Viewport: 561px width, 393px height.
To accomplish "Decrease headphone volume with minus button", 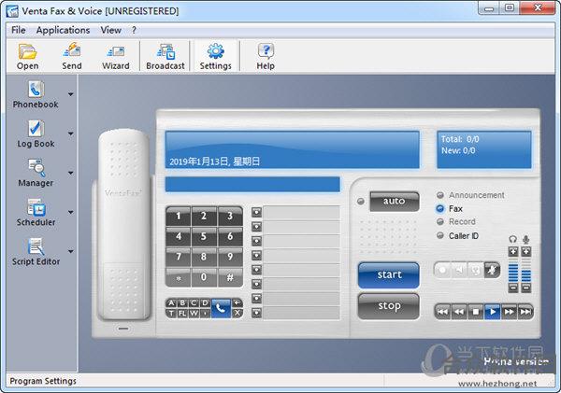I will tap(513, 288).
